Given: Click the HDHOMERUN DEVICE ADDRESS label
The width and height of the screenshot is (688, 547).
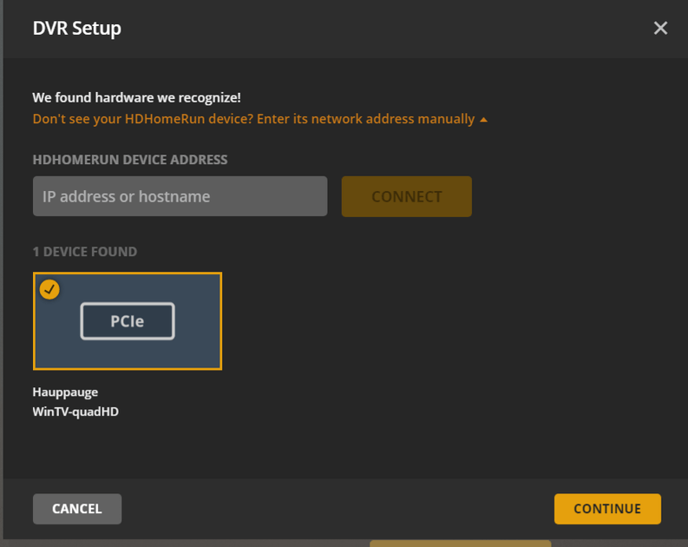Looking at the screenshot, I should 130,160.
